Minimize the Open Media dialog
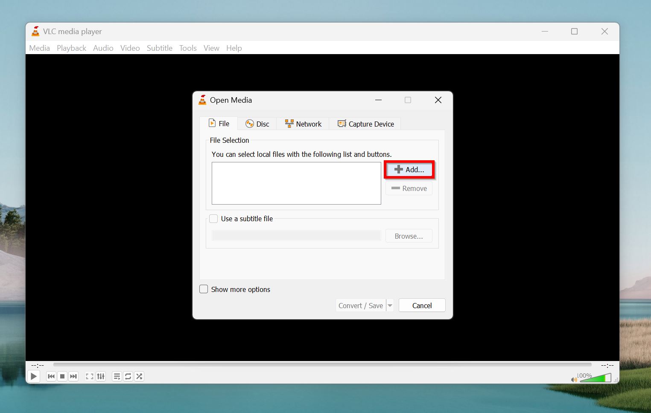This screenshot has height=413, width=651. tap(378, 100)
